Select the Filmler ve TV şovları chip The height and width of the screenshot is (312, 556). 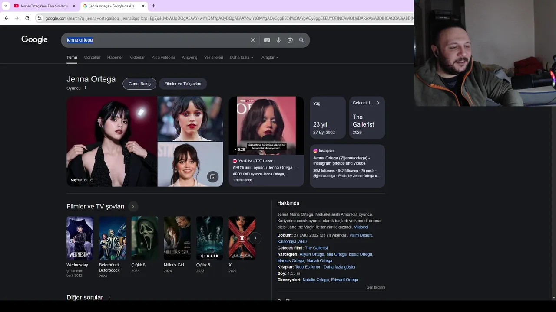click(x=183, y=84)
